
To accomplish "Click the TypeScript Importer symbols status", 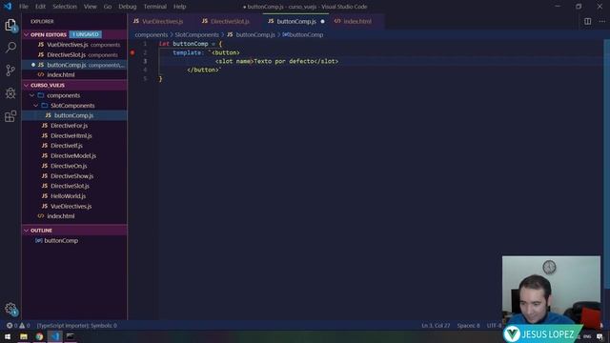I will [76, 326].
